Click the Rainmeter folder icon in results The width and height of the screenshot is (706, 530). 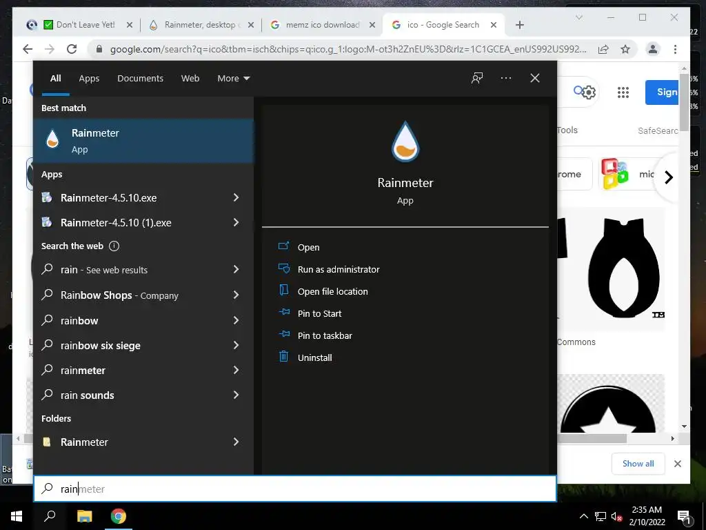(47, 442)
